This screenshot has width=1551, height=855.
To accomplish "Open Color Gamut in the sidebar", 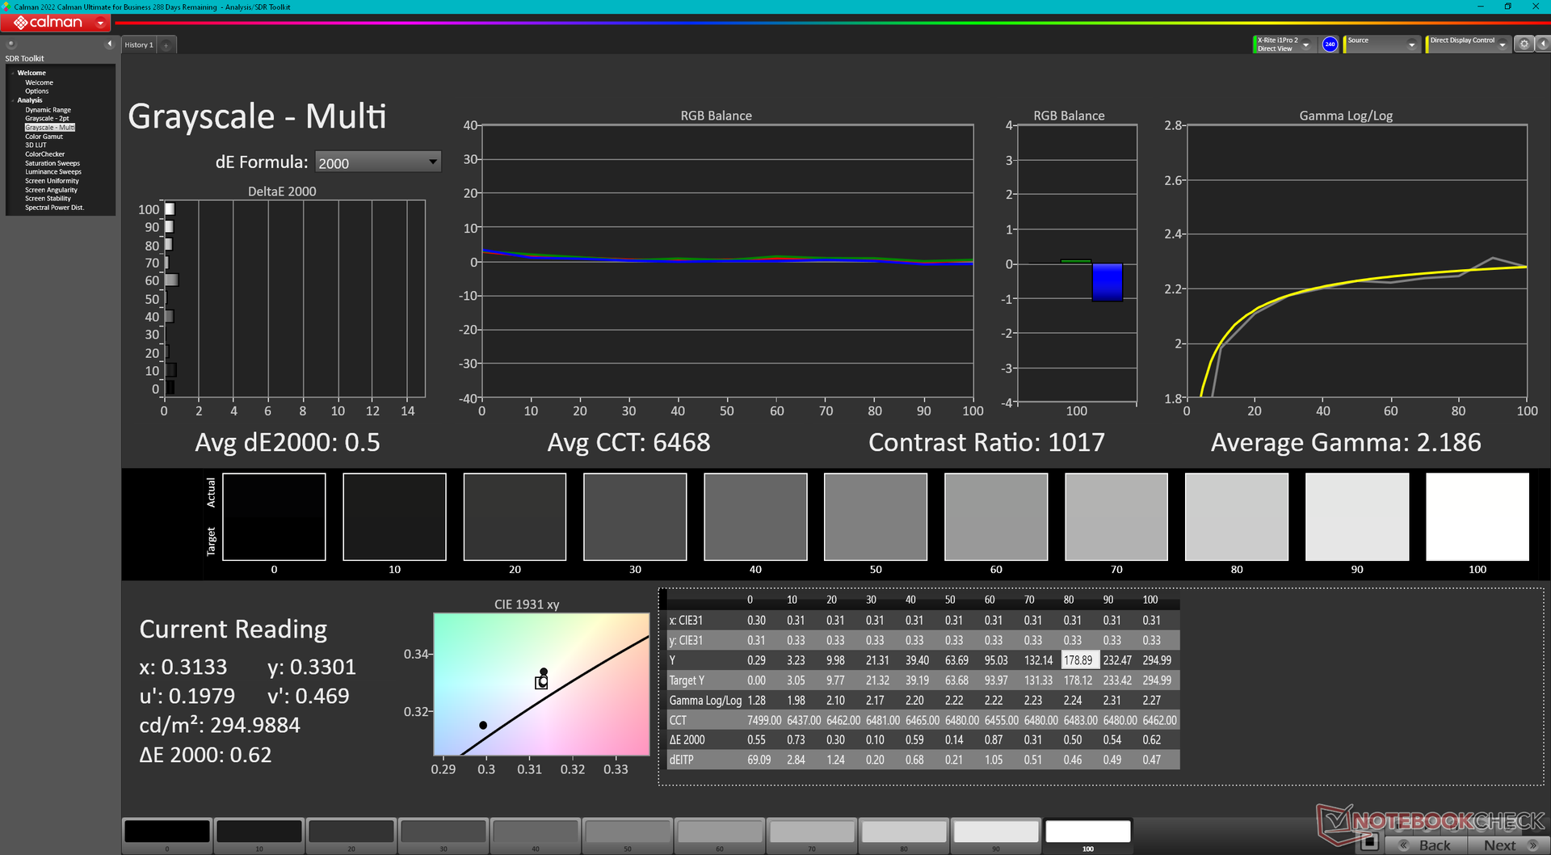I will 44,137.
